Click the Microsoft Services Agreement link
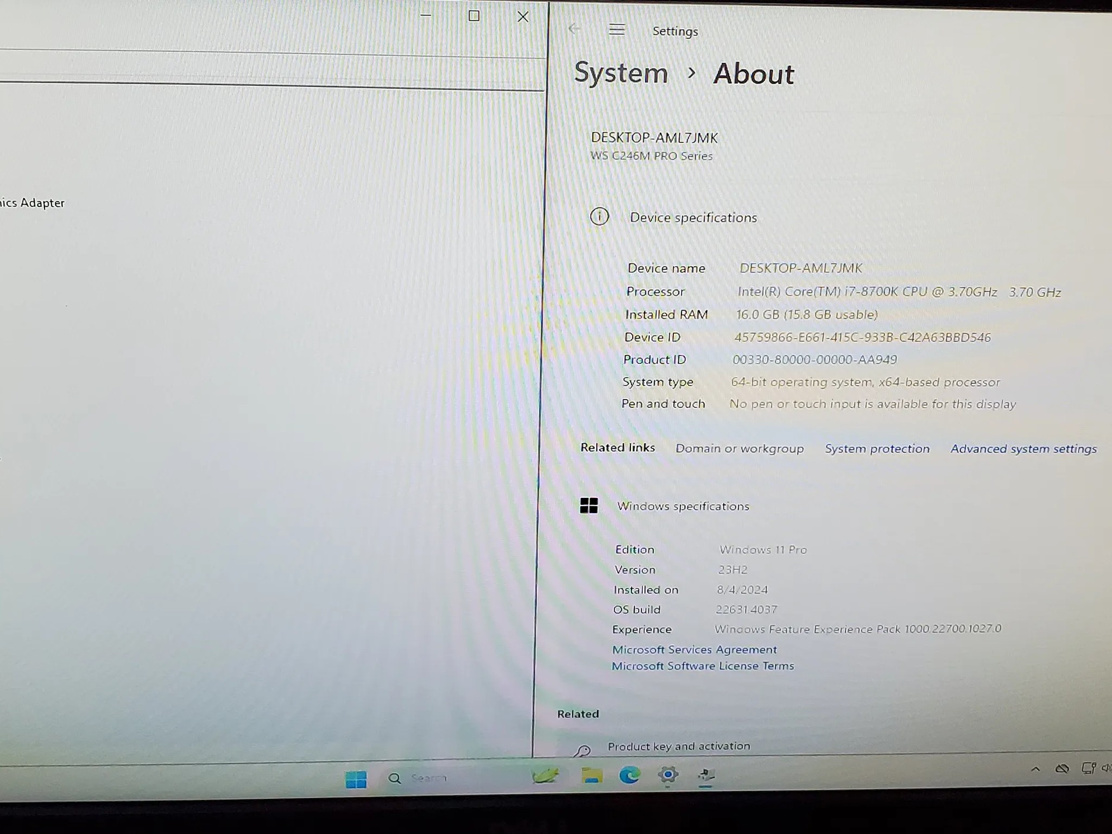This screenshot has width=1112, height=834. click(x=694, y=649)
